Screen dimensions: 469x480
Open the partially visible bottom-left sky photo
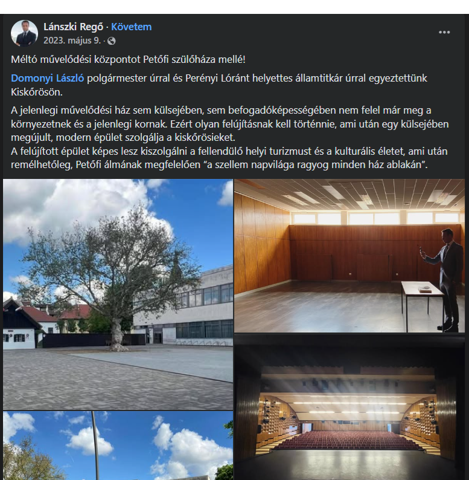(x=118, y=446)
